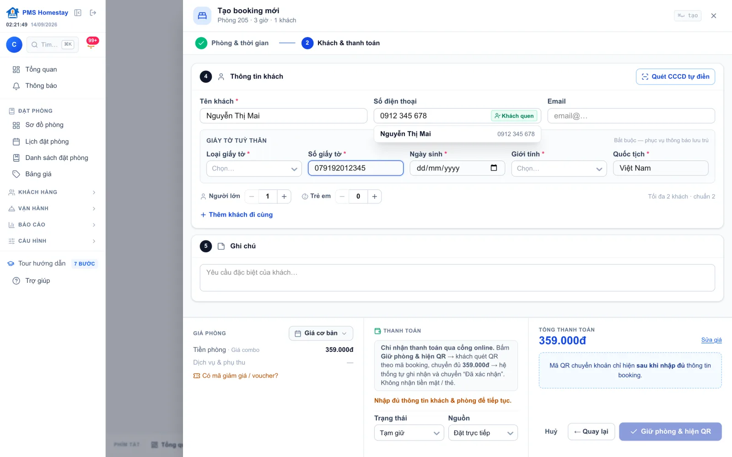
Task: Click the logout icon beside PMS Homestay
Action: pyautogui.click(x=93, y=13)
